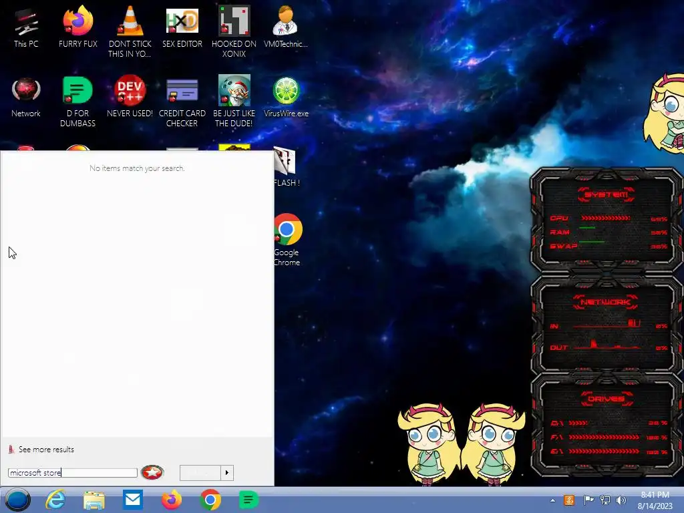Screen dimensions: 684x513
Task: Open Action Center flag tray icon
Action: [588, 500]
